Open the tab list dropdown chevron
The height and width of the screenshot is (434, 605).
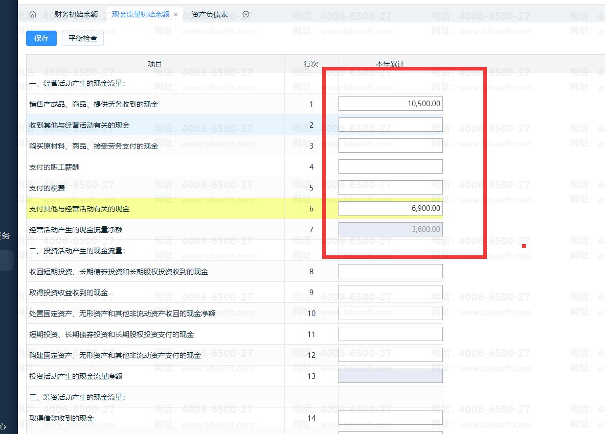pos(245,14)
